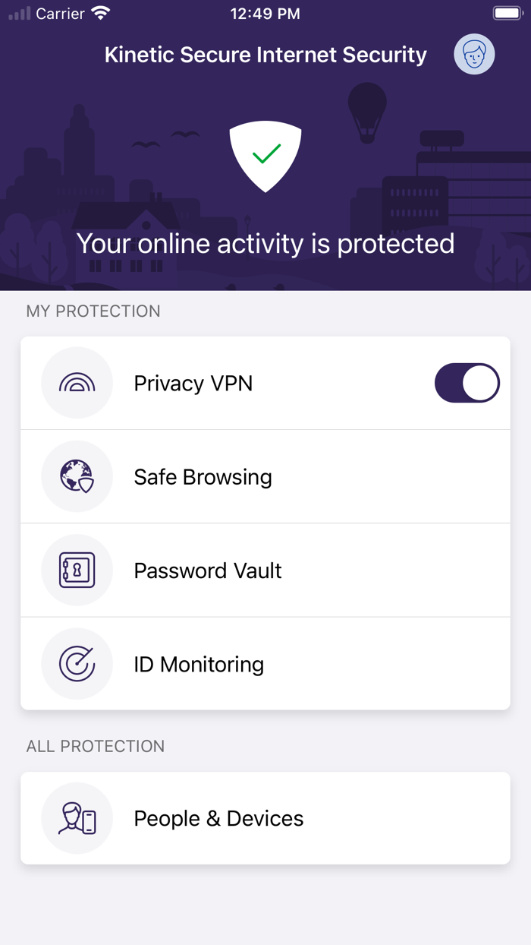The width and height of the screenshot is (531, 945).
Task: Open the Password Vault safe icon
Action: (x=77, y=570)
